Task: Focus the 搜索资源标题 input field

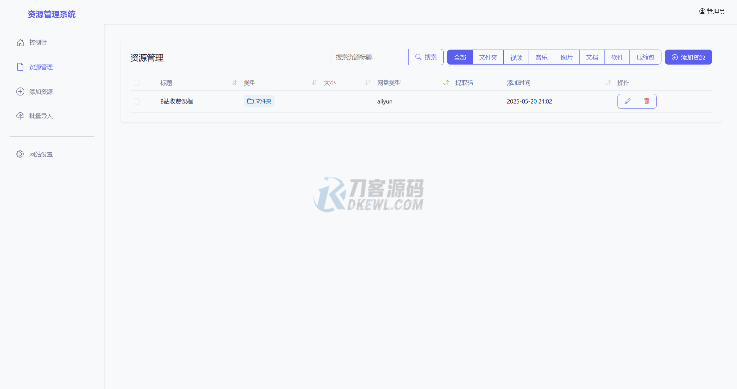Action: [369, 57]
